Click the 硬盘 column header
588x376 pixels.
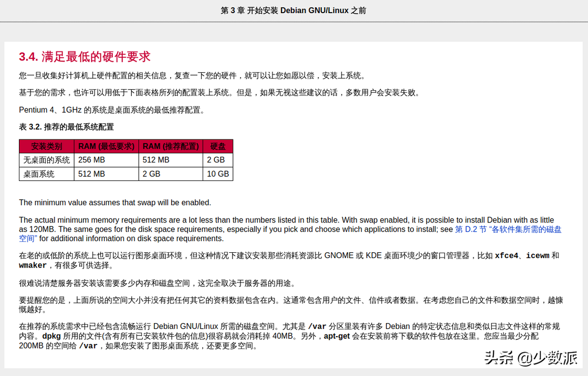pyautogui.click(x=217, y=146)
